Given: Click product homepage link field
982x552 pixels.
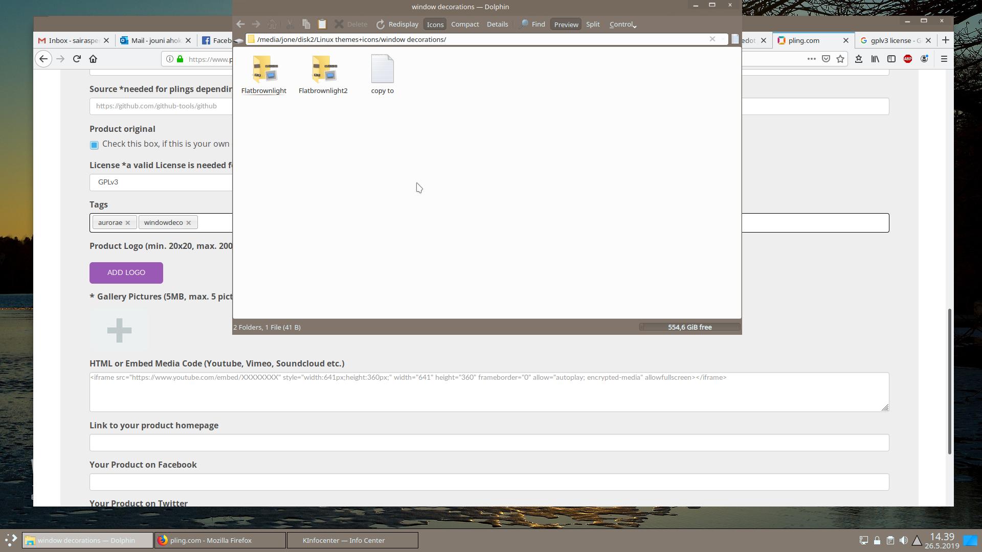Looking at the screenshot, I should point(489,443).
